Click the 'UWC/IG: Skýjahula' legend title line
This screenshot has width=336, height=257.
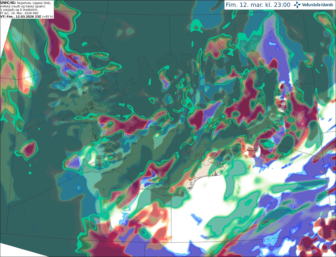[26, 3]
